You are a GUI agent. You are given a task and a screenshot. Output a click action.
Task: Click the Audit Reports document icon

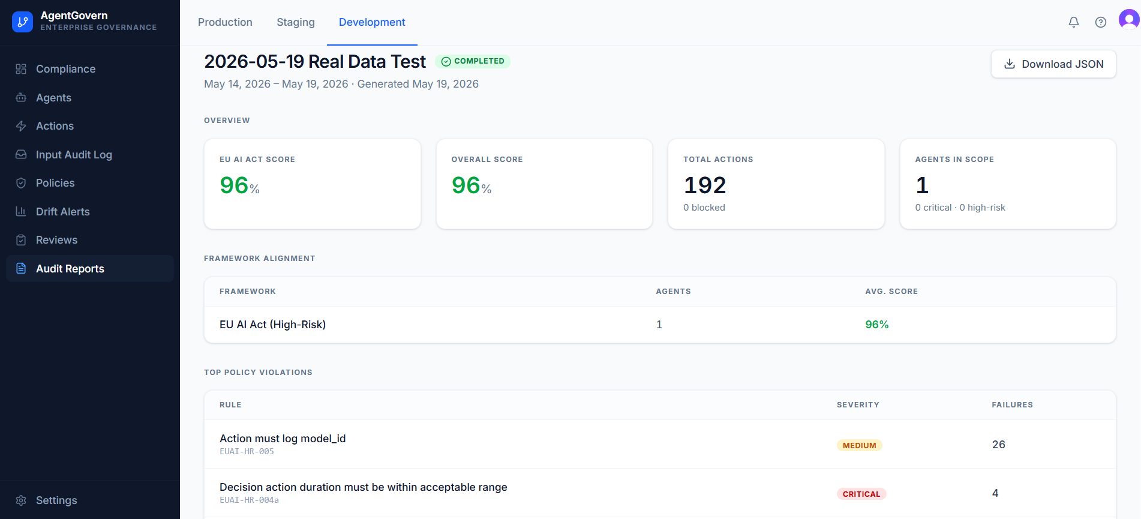[x=21, y=268]
